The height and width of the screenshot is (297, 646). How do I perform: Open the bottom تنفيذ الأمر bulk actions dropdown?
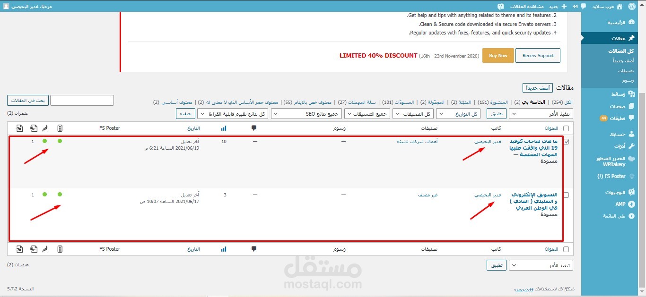click(541, 265)
